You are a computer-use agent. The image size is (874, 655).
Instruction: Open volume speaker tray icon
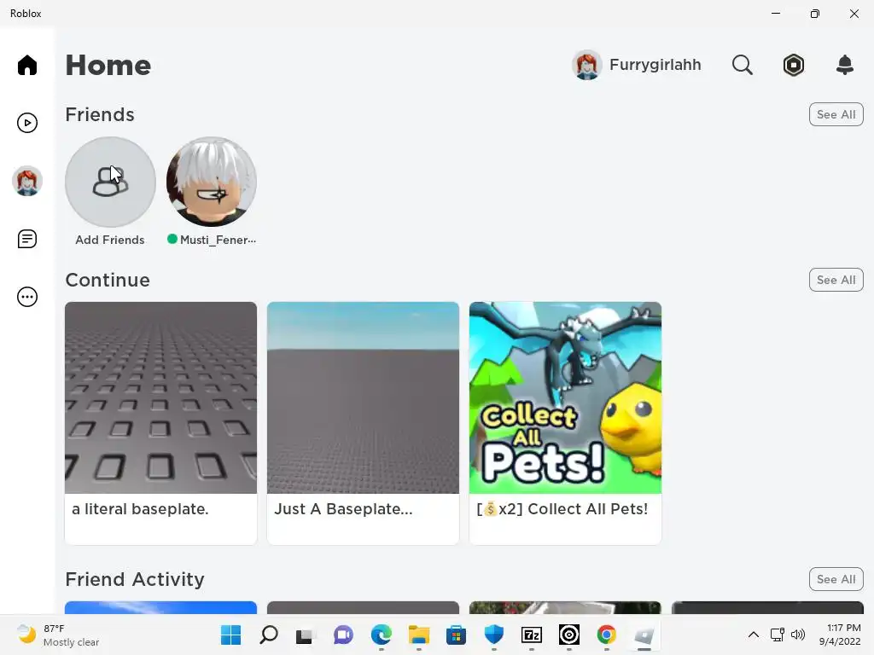tap(798, 635)
